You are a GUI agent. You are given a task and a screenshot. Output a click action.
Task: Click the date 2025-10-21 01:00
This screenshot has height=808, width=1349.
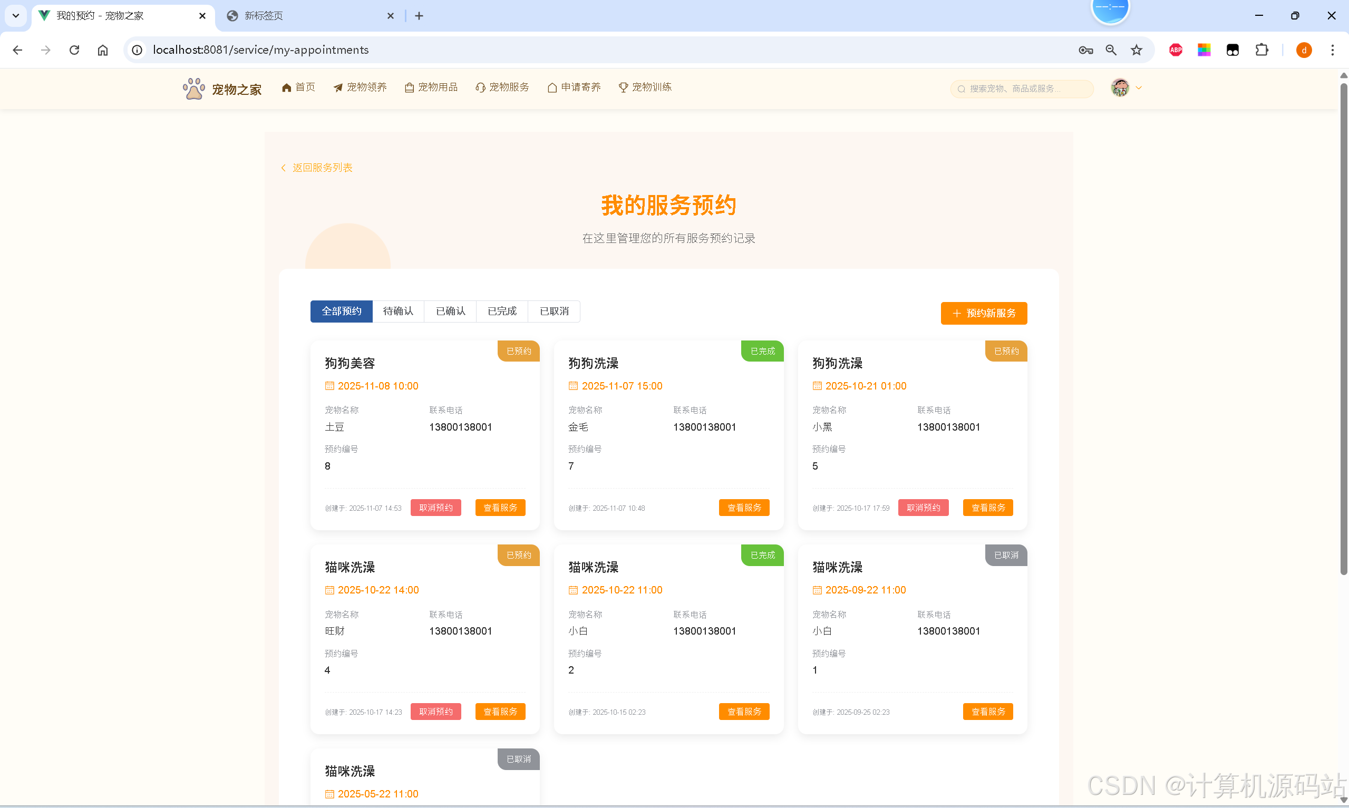(x=866, y=386)
